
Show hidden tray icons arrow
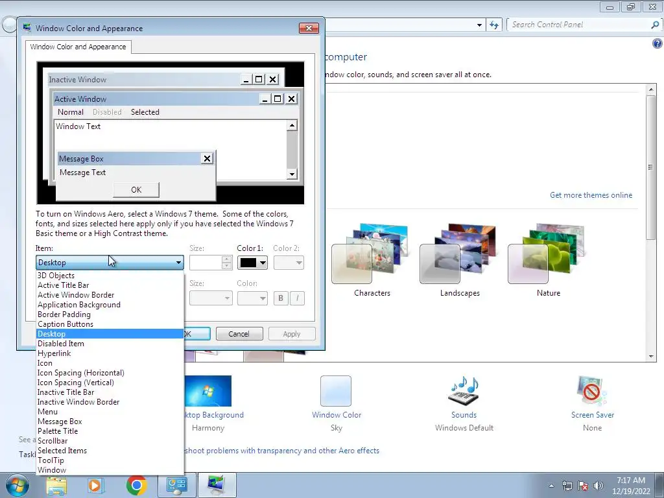[x=551, y=486]
